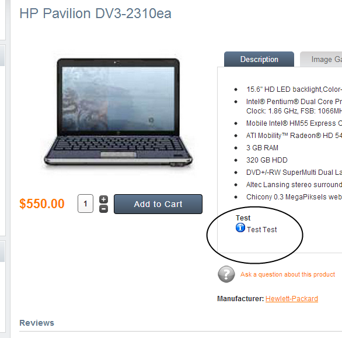The height and width of the screenshot is (338, 342).
Task: Follow the Hewlett-Packard manufacturer link
Action: (x=292, y=299)
